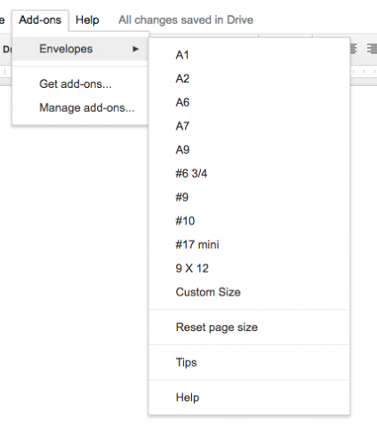Click Reset page size
This screenshot has height=426, width=377.
click(x=249, y=327)
